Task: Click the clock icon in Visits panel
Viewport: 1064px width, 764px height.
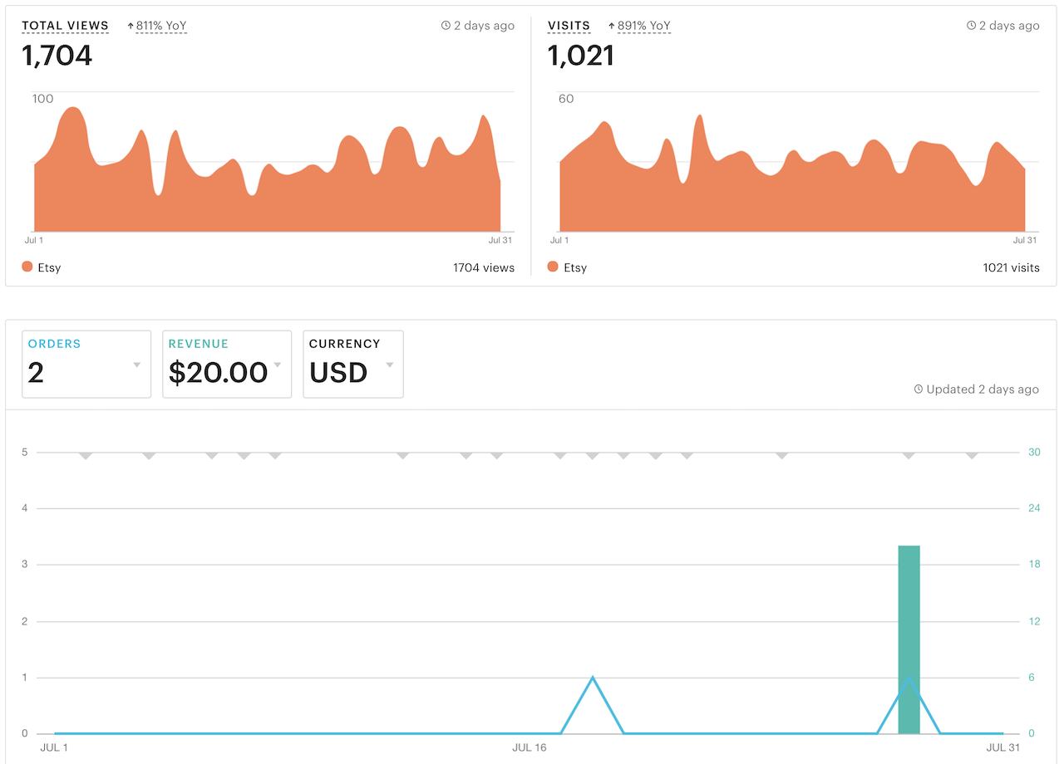Action: [971, 26]
